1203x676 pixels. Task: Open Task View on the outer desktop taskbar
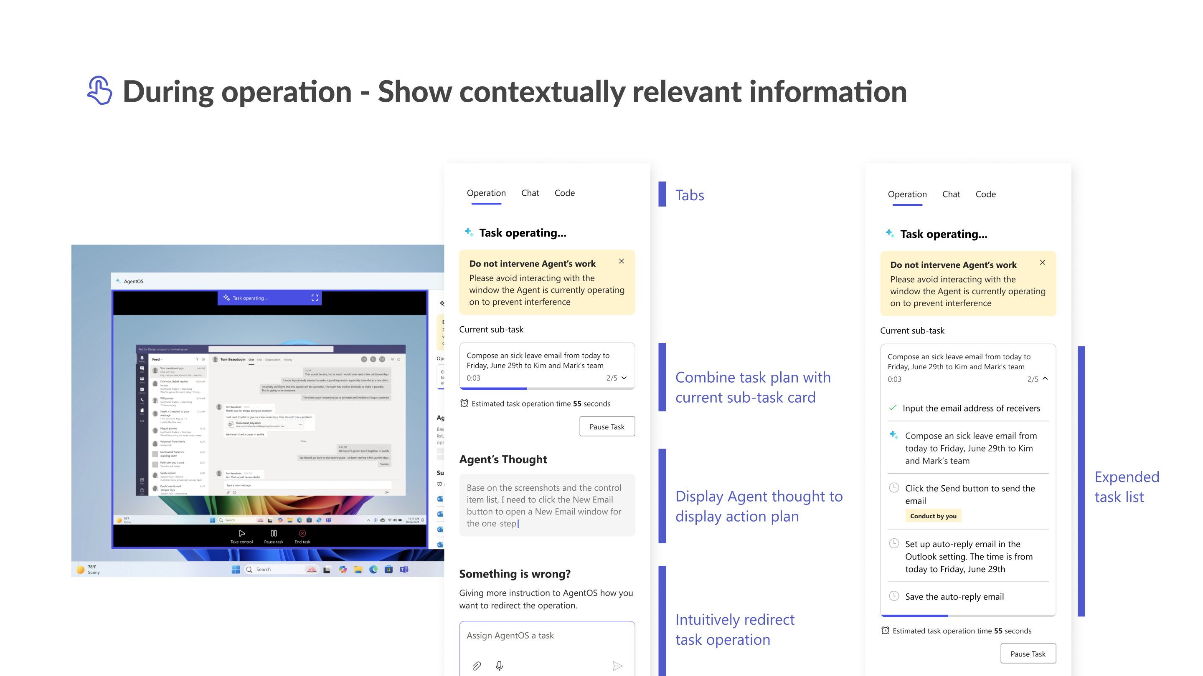(327, 570)
